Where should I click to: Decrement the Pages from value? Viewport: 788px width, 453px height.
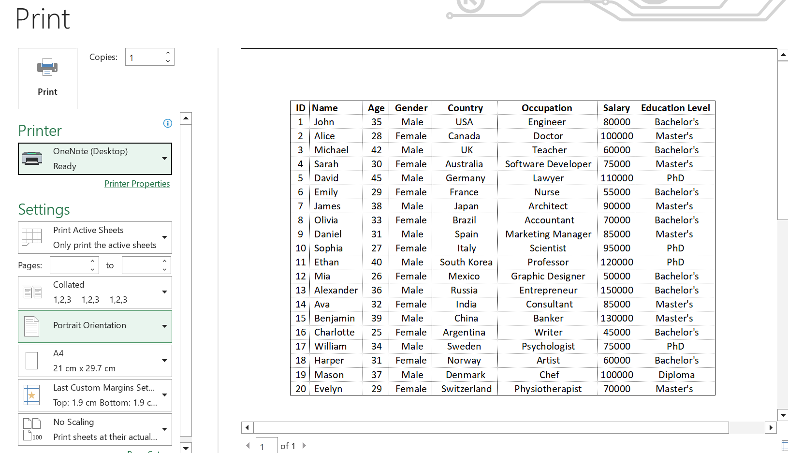[92, 269]
